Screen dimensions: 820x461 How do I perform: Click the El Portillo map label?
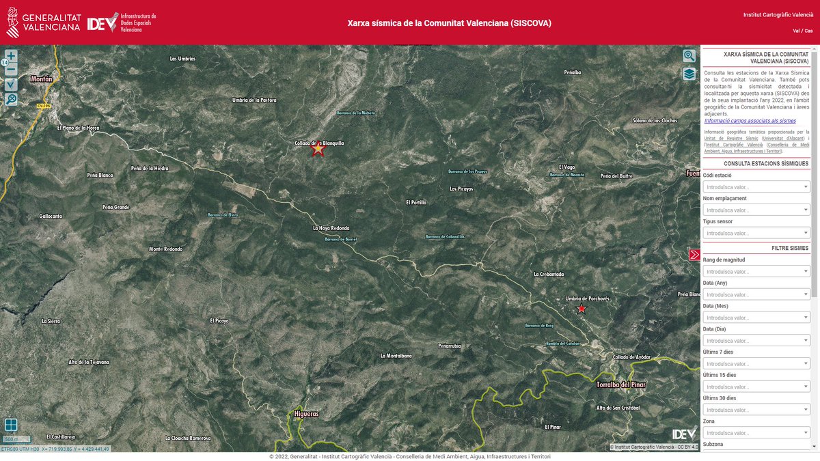pos(416,202)
